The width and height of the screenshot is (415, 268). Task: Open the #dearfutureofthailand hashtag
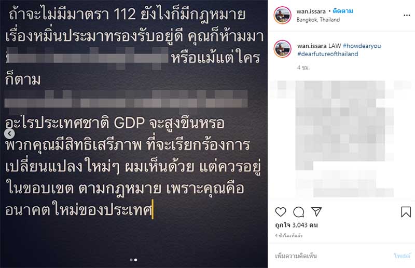pyautogui.click(x=328, y=54)
